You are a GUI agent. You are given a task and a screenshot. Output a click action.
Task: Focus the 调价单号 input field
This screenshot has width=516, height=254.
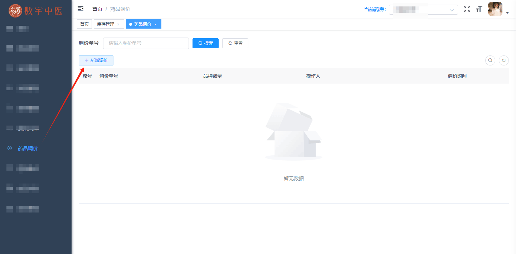point(146,43)
